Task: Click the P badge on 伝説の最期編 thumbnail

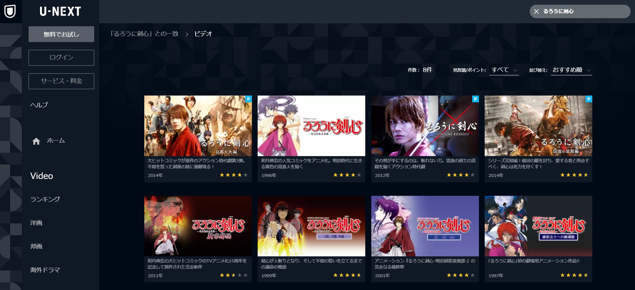Action: click(x=589, y=99)
